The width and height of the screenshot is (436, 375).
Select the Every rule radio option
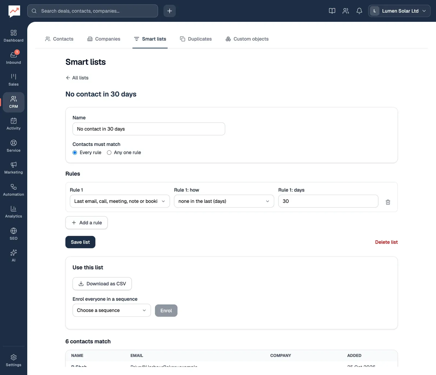(75, 152)
